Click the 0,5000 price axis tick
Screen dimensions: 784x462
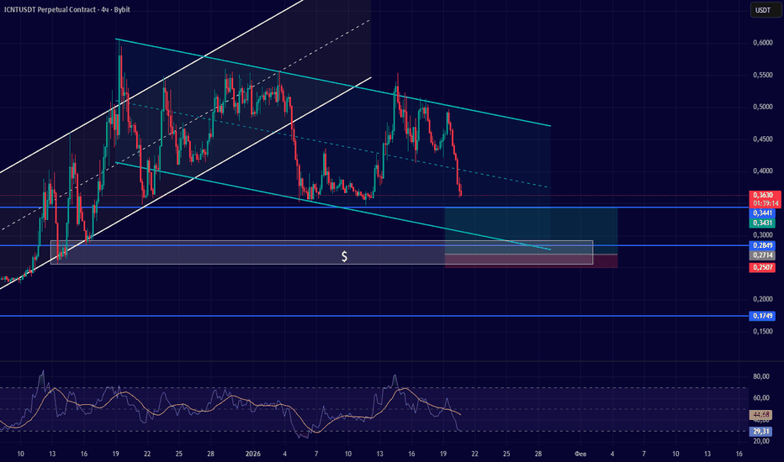coord(762,107)
